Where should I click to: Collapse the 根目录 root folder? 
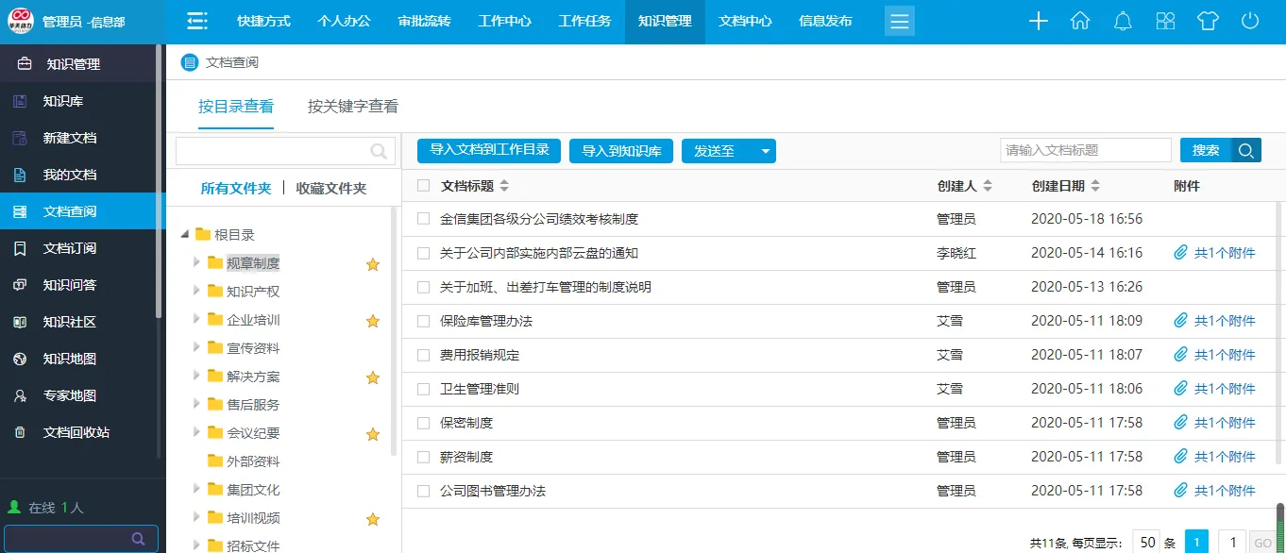click(x=184, y=235)
